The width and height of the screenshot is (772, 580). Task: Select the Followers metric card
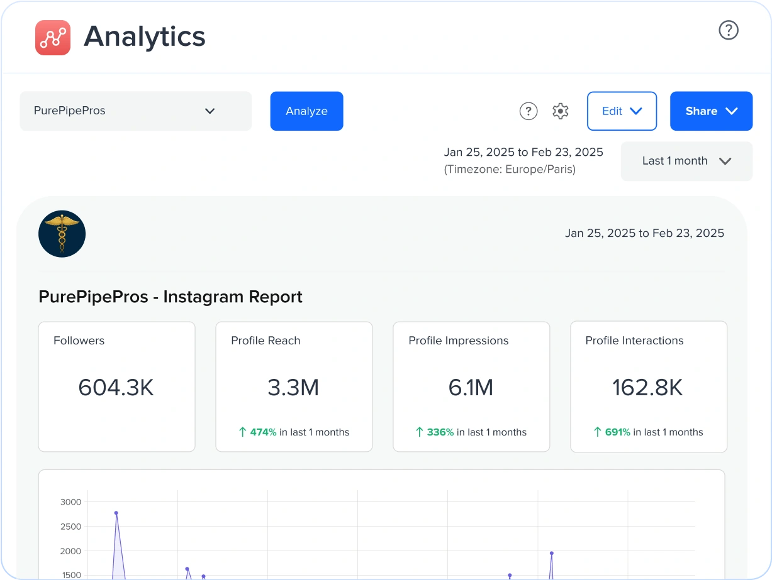(116, 386)
